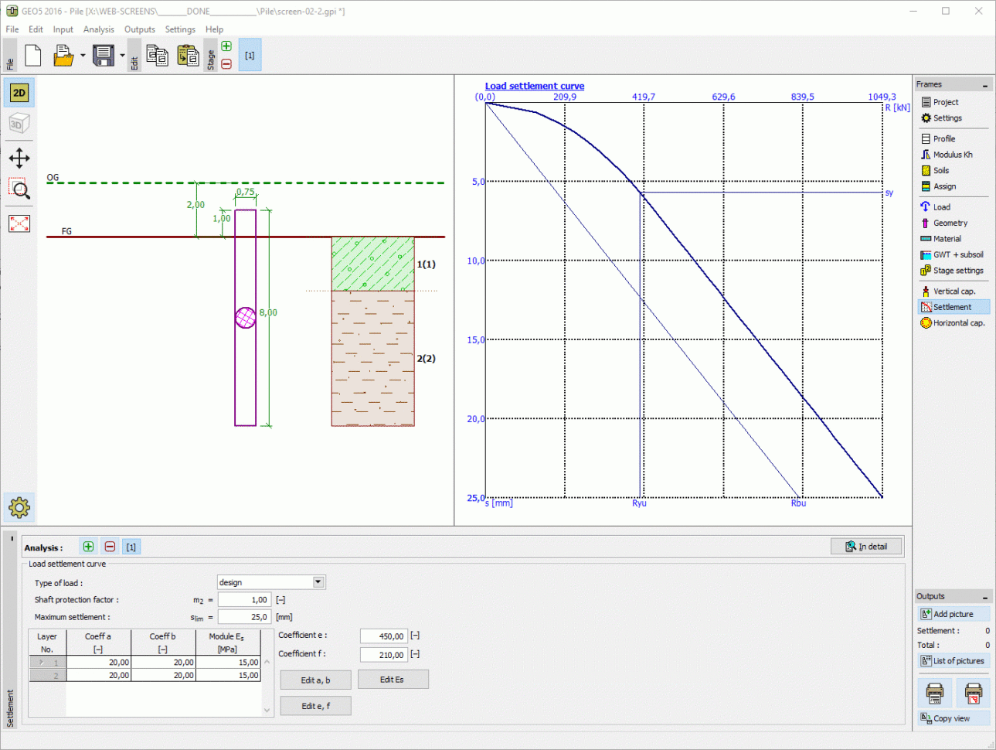Collapse the Frames panel

[x=984, y=84]
